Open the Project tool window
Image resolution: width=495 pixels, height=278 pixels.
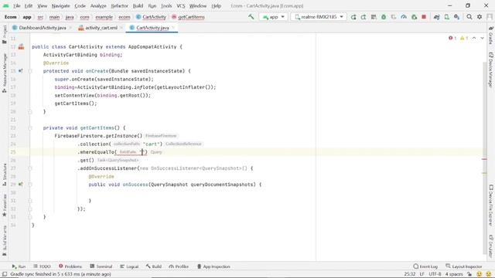click(5, 34)
